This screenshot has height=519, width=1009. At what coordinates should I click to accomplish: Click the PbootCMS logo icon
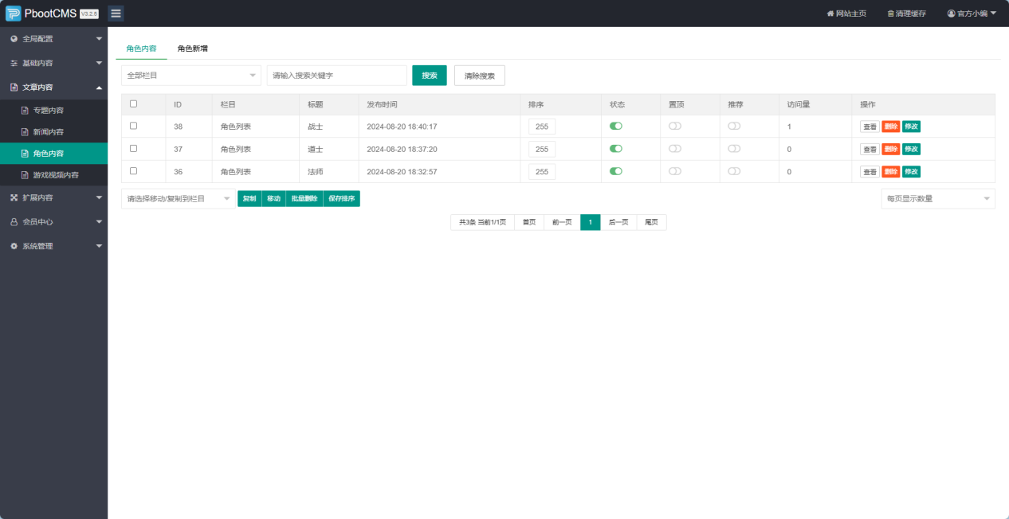click(14, 14)
